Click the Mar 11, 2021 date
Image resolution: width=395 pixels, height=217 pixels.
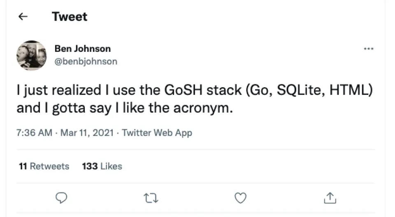86,133
